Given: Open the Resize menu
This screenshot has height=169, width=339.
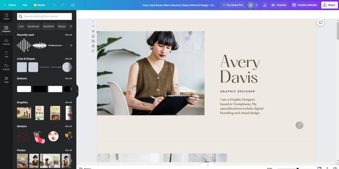Looking at the screenshot, I should pyautogui.click(x=39, y=5).
